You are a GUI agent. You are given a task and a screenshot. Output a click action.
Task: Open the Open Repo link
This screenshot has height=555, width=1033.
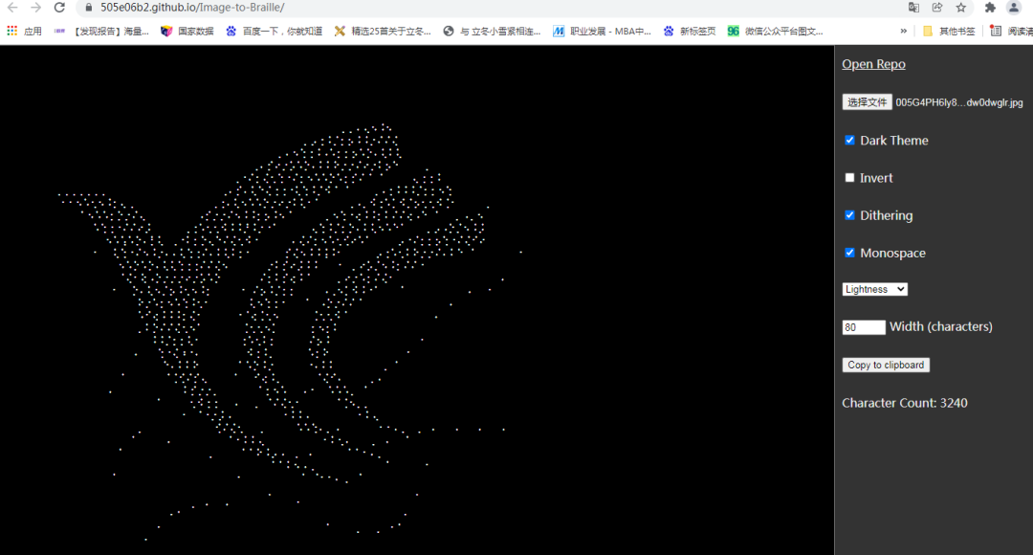click(x=873, y=63)
